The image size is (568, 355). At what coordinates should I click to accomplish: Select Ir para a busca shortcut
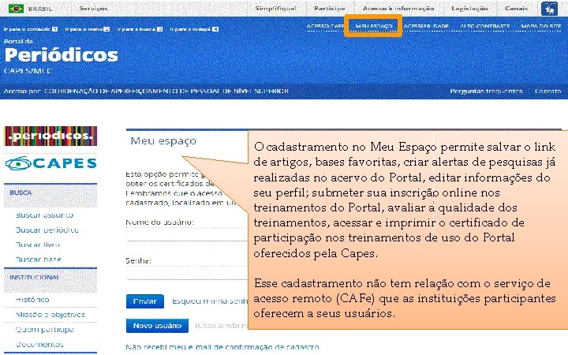[140, 29]
